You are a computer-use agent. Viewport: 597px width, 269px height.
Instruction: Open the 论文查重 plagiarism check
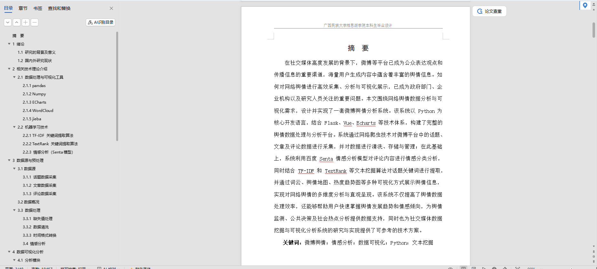point(489,11)
